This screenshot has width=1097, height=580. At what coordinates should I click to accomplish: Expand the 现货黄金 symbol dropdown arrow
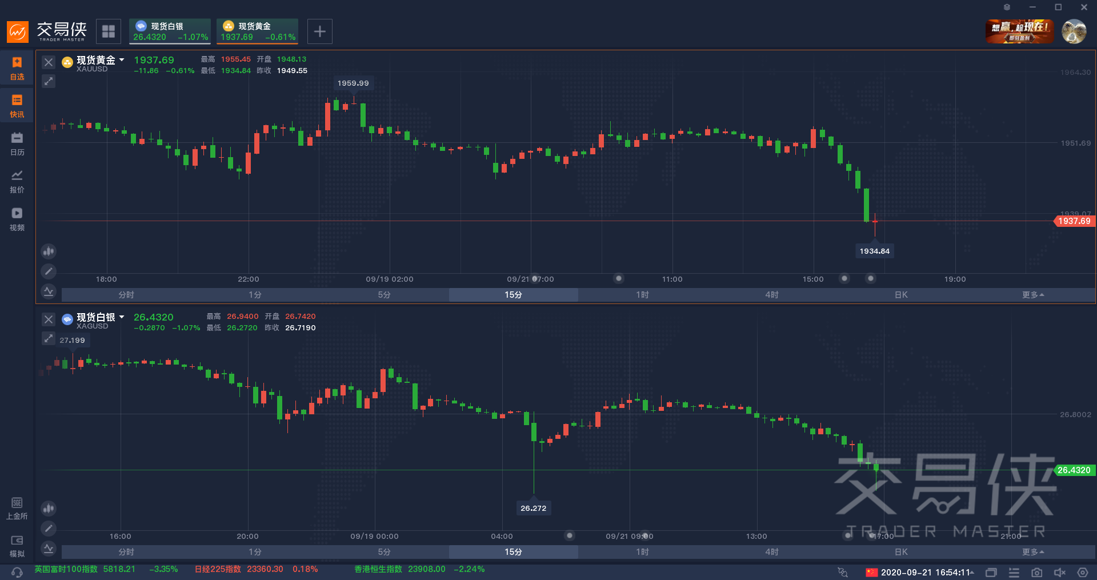[x=122, y=60]
